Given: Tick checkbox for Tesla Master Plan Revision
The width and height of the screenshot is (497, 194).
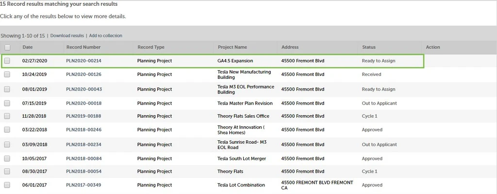Looking at the screenshot, I should 7,103.
